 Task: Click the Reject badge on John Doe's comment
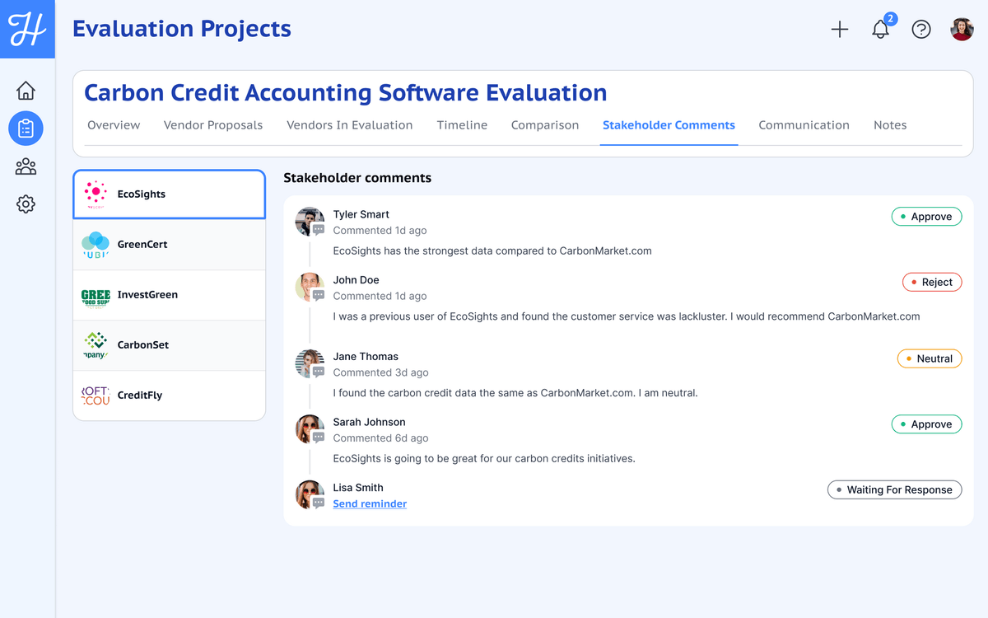[932, 282]
